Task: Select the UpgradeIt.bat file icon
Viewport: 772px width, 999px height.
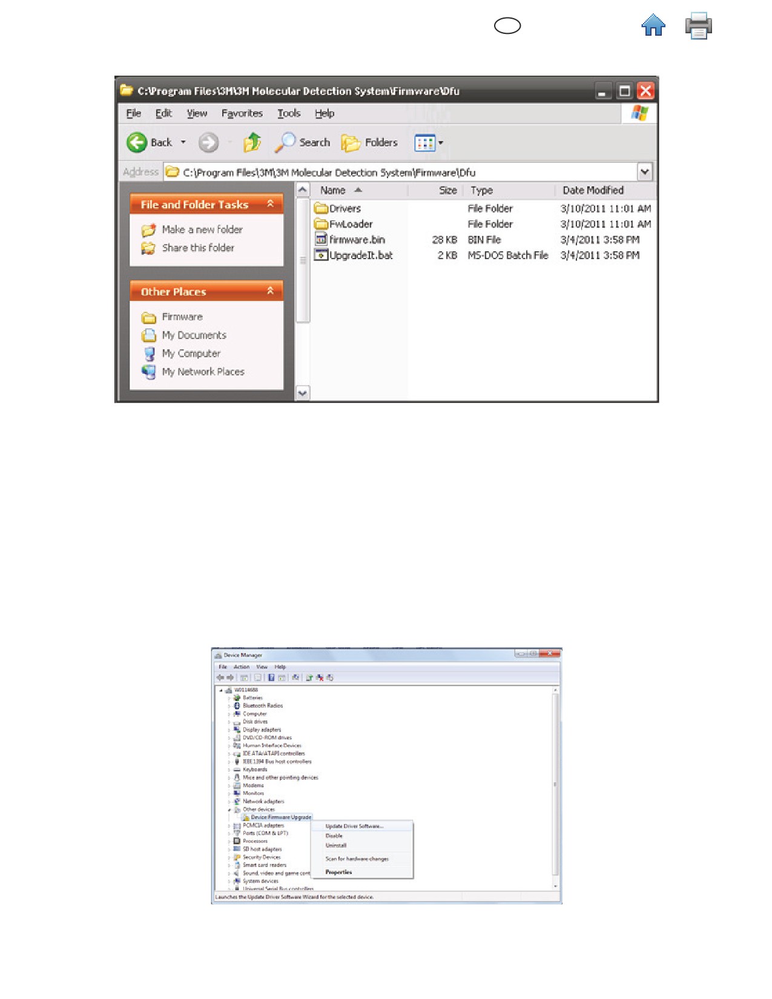Action: coord(321,256)
